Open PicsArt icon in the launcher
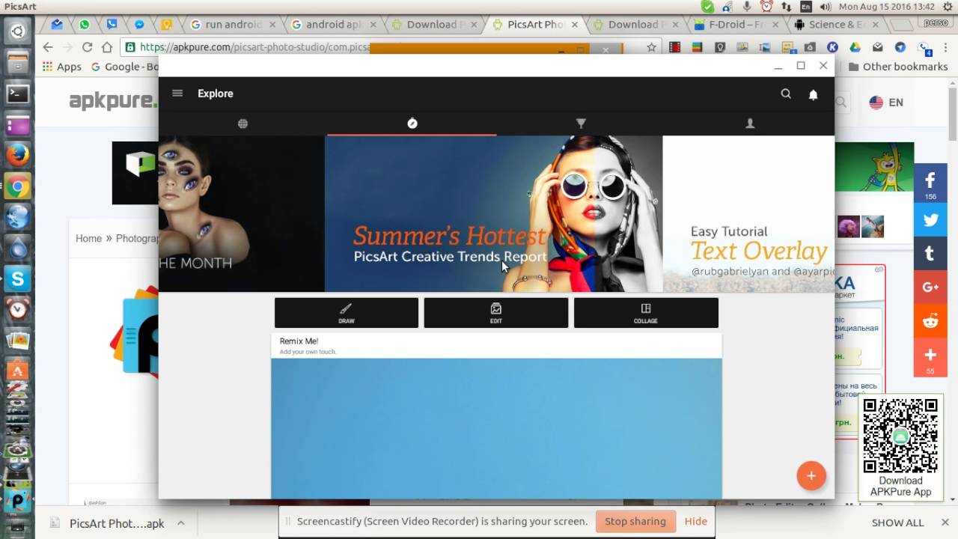Viewport: 958px width, 539px height. pyautogui.click(x=18, y=499)
